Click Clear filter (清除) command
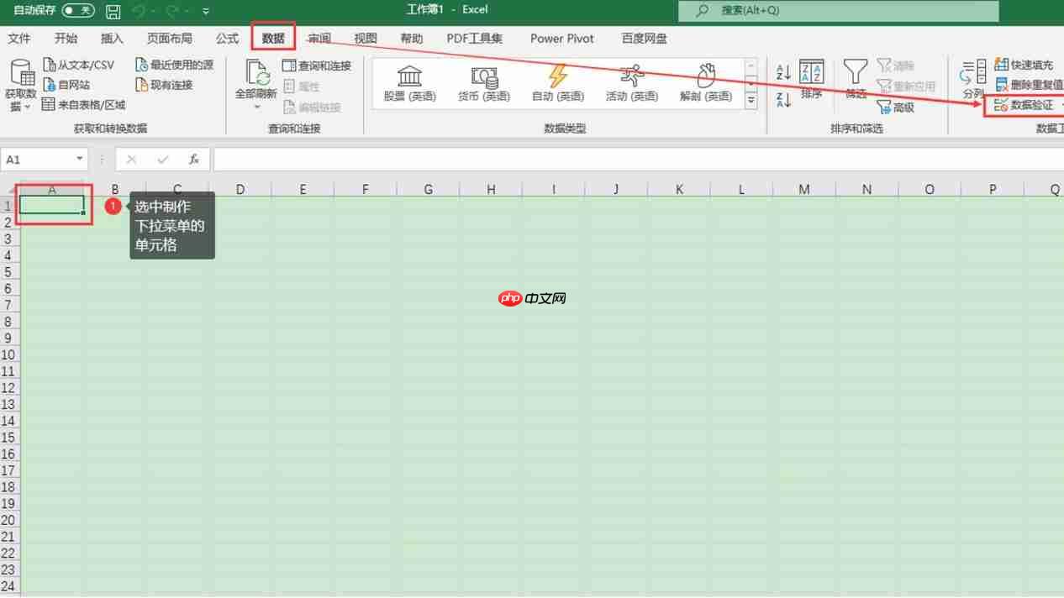 pyautogui.click(x=895, y=65)
